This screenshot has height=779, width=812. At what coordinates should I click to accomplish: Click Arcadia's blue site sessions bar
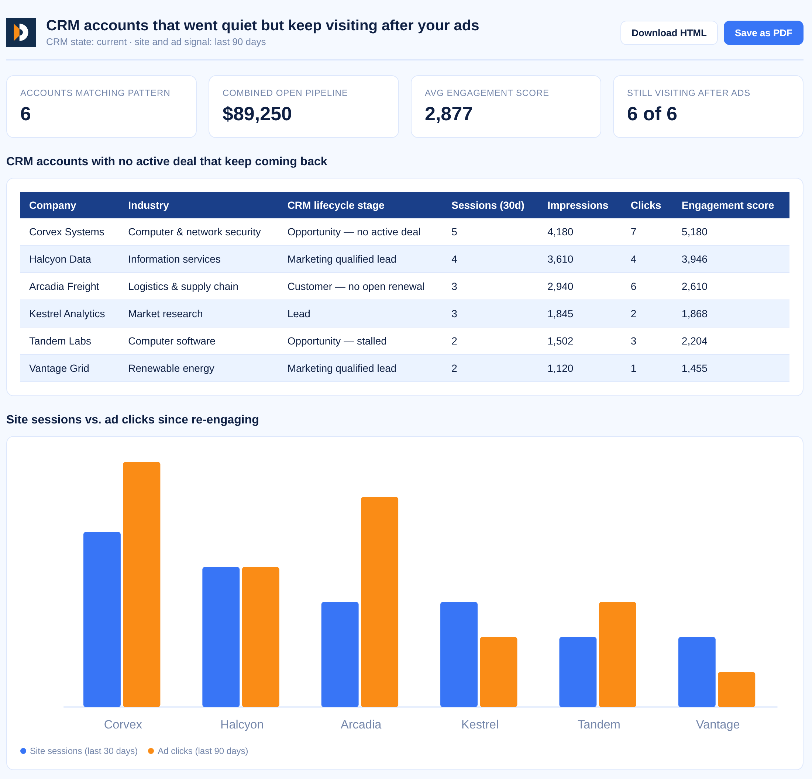click(x=340, y=654)
